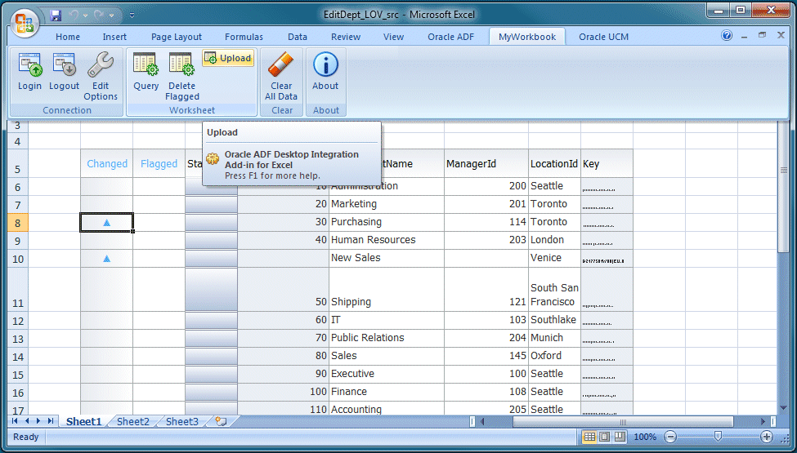The height and width of the screenshot is (453, 797).
Task: Click the Login icon in Connection group
Action: [x=30, y=72]
